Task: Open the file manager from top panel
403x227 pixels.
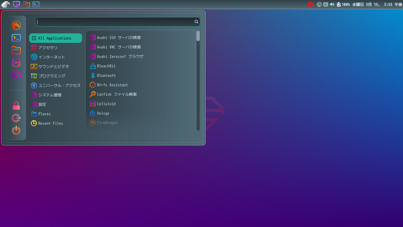Action: pos(26,4)
